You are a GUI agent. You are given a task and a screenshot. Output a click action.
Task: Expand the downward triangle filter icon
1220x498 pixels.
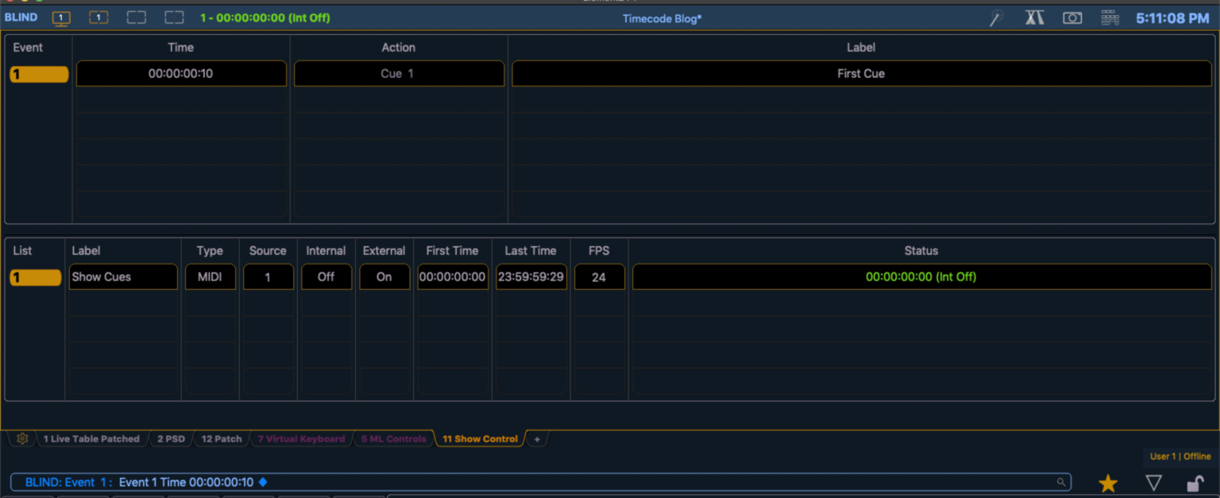(x=1153, y=483)
